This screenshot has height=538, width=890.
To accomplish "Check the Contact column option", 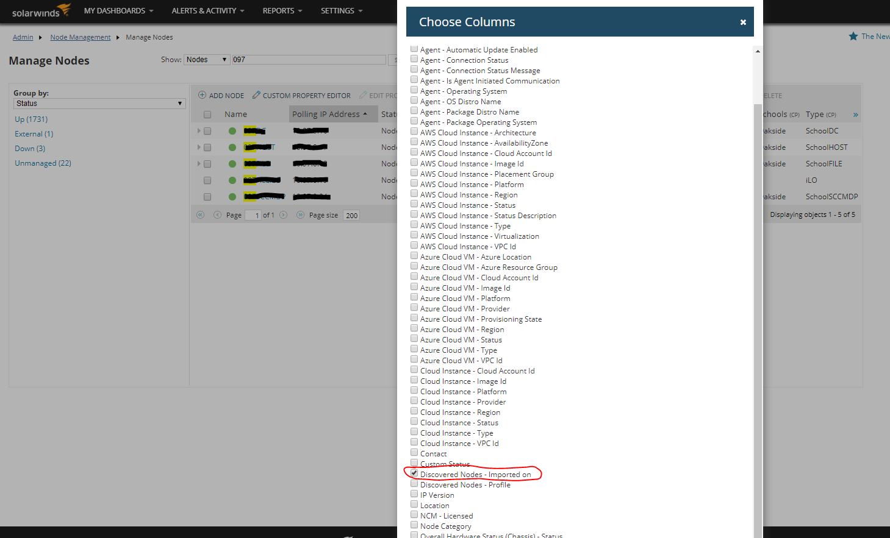I will 414,453.
